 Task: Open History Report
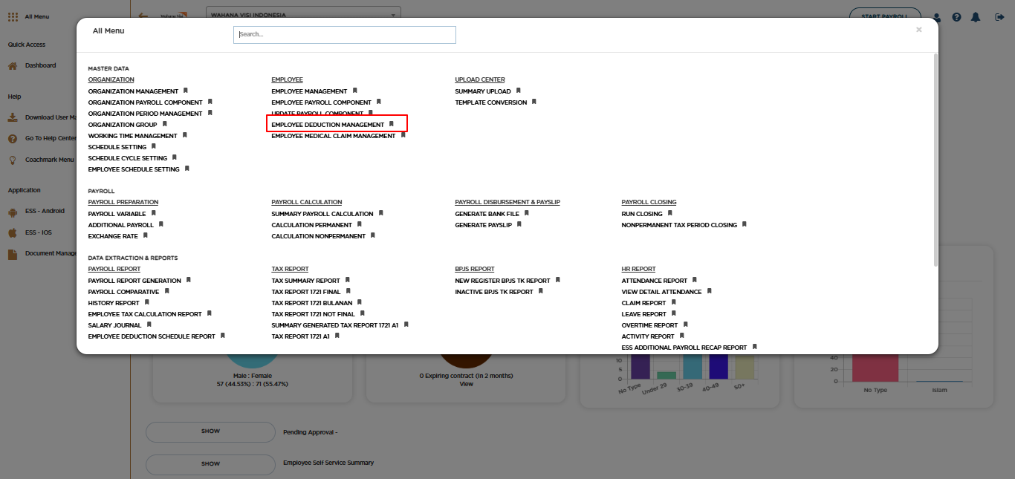114,303
